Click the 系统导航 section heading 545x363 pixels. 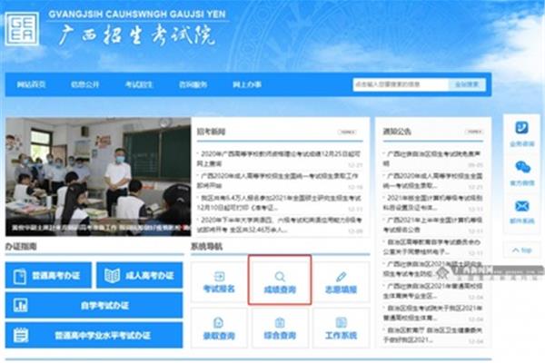(x=206, y=247)
